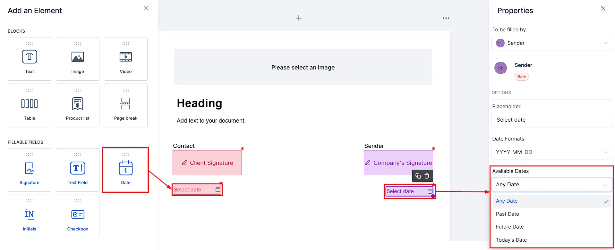Delete the selected field with trash icon

427,176
